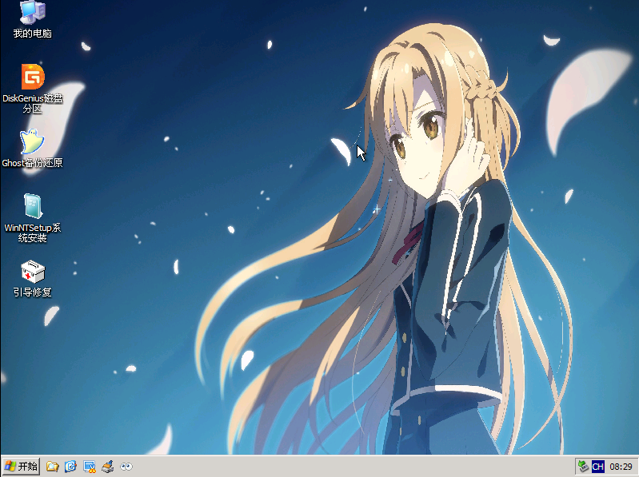Select the 引导修复 first-aid kit icon
This screenshot has width=639, height=477.
32,271
